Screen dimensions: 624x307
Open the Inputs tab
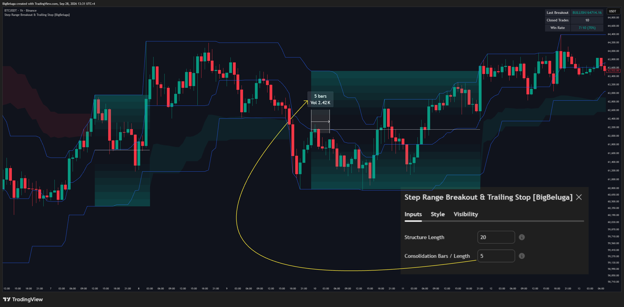coord(413,214)
